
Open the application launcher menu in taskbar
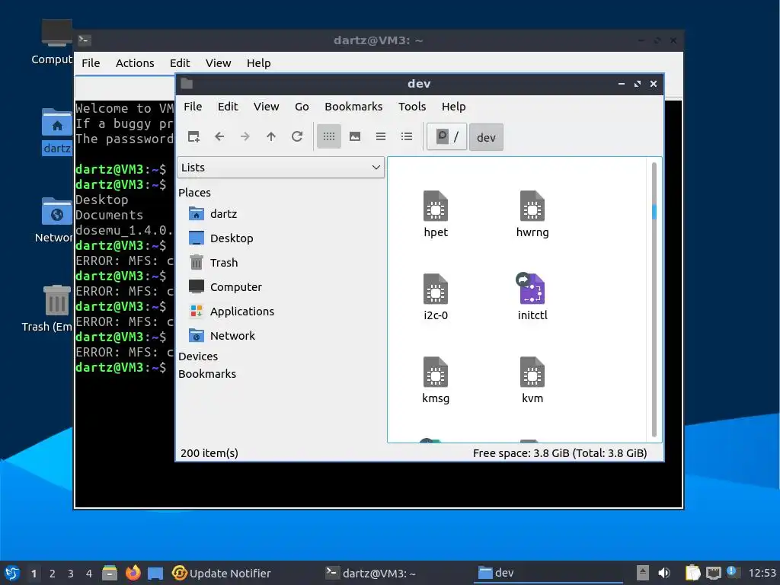(x=12, y=573)
